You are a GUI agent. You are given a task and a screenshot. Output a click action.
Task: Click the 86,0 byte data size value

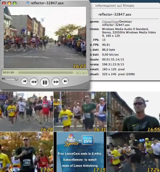(x=109, y=50)
